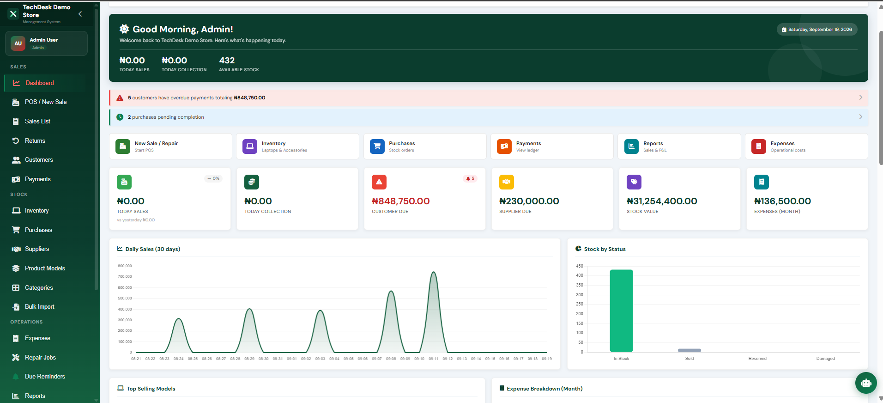Open Due Reminders in the sidebar
The width and height of the screenshot is (883, 403).
pos(45,377)
